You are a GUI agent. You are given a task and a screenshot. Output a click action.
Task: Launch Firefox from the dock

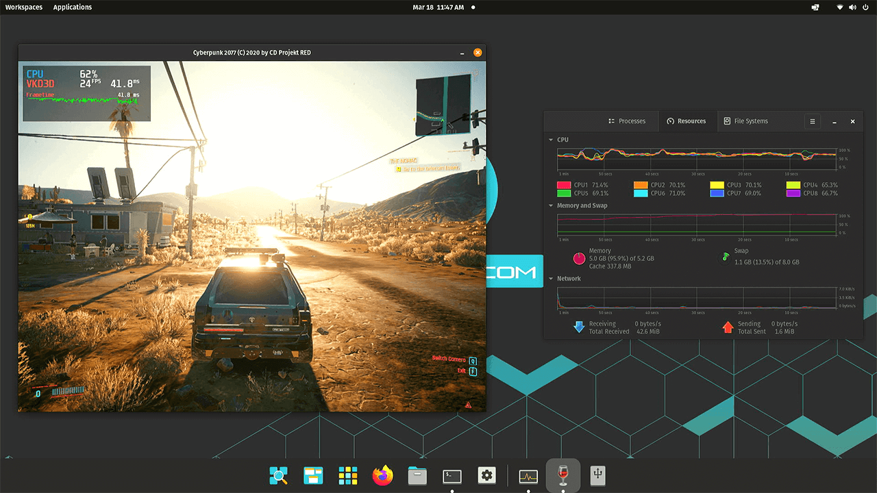tap(383, 475)
